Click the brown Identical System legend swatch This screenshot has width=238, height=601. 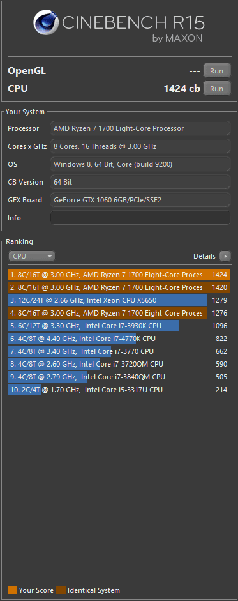click(x=61, y=590)
